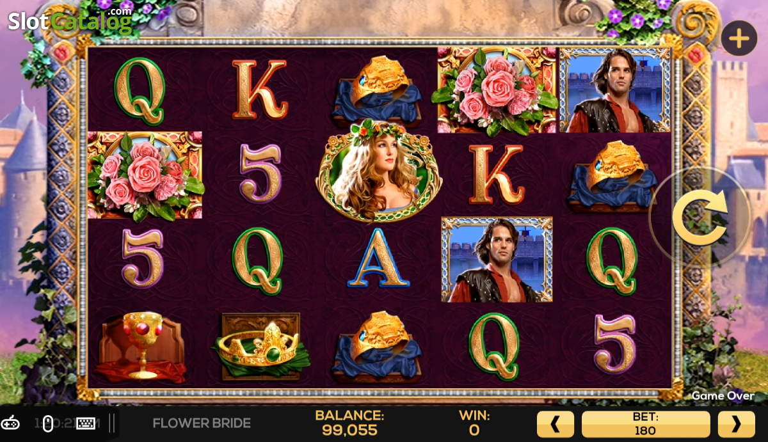Image resolution: width=768 pixels, height=442 pixels.
Task: Click the top-right prince portrait symbol
Action: (x=615, y=90)
